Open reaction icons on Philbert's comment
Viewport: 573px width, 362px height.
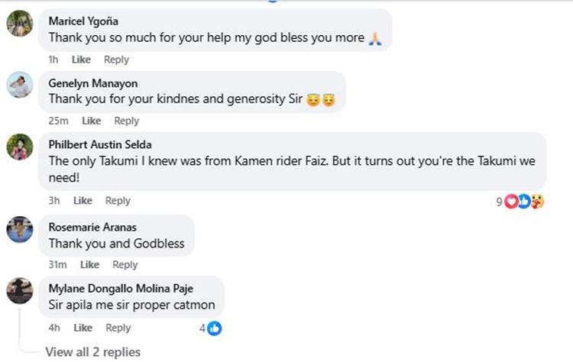(523, 202)
